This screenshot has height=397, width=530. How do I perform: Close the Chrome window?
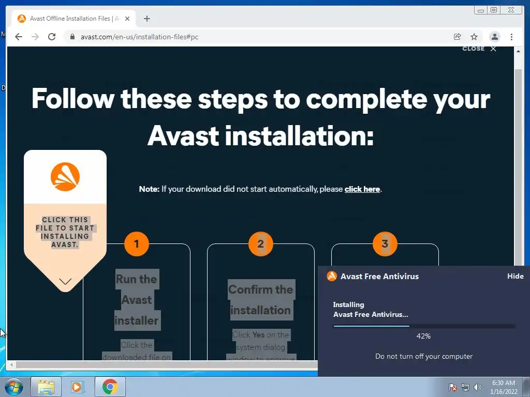tap(511, 10)
